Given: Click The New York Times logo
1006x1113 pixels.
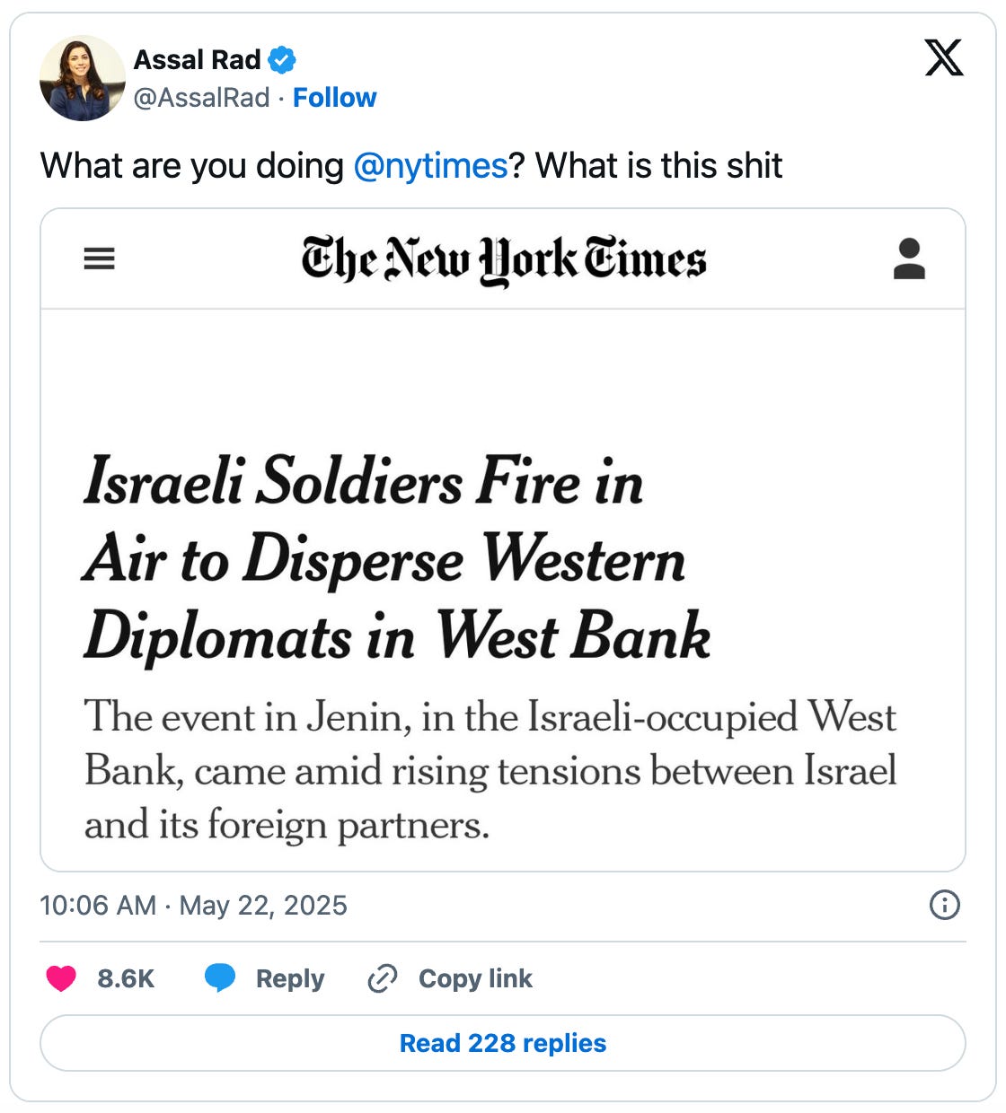Looking at the screenshot, I should click(x=504, y=259).
